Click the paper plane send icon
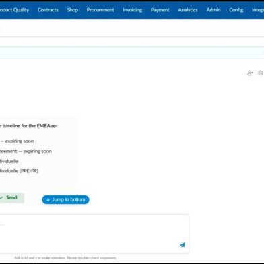Viewport: 264px width, 264px height. click(x=183, y=245)
